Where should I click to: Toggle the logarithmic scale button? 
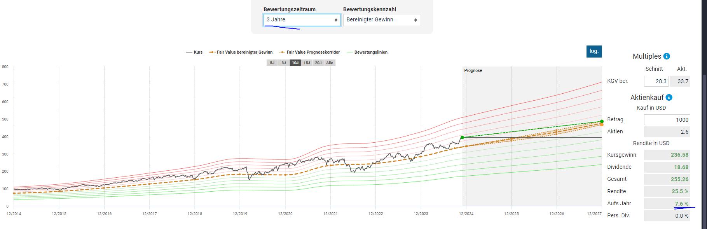(594, 51)
